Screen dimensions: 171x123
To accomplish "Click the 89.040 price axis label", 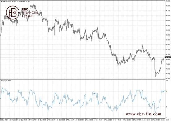I will [168, 20].
